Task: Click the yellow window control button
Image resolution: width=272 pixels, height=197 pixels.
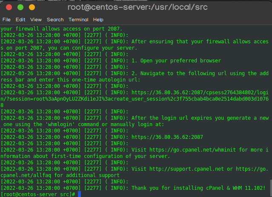Action: point(32,7)
